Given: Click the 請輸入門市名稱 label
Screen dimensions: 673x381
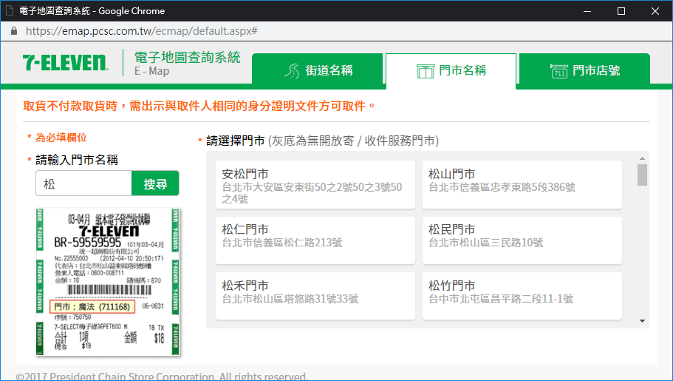Looking at the screenshot, I should [x=77, y=160].
